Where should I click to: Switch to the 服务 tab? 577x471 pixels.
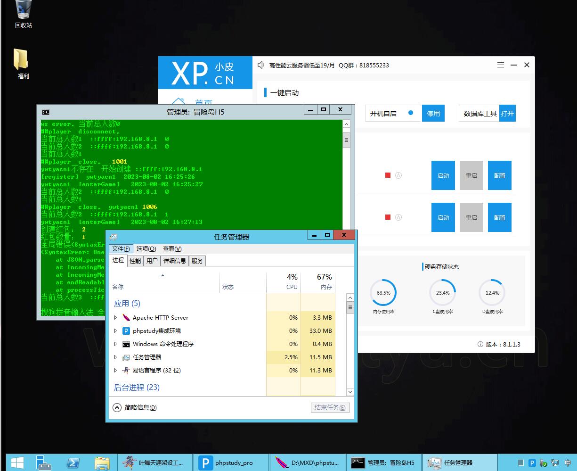click(197, 261)
